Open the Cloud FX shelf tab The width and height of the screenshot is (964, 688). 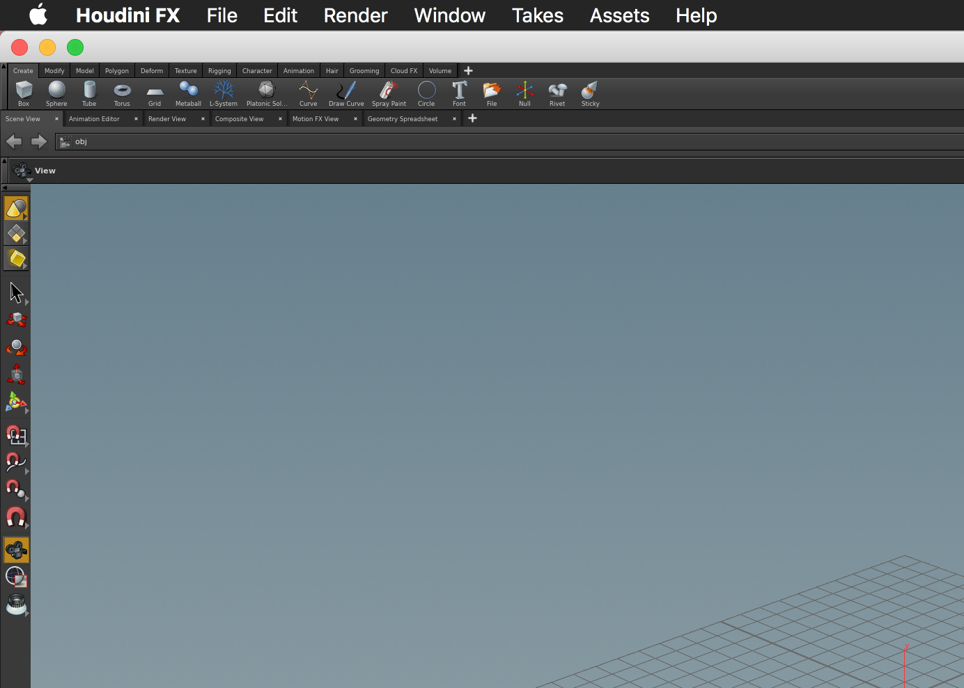tap(404, 70)
